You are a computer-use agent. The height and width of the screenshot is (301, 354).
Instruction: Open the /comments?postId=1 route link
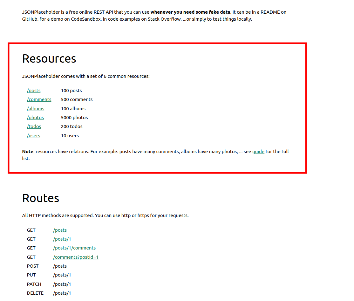tap(76, 257)
